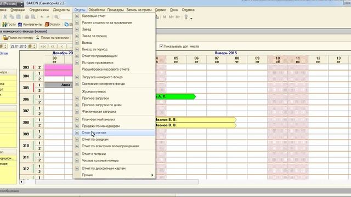
Task: Click the magnifier search icon in toolbar
Action: point(56,17)
